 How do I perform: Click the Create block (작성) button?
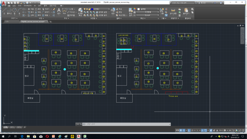point(119,9)
